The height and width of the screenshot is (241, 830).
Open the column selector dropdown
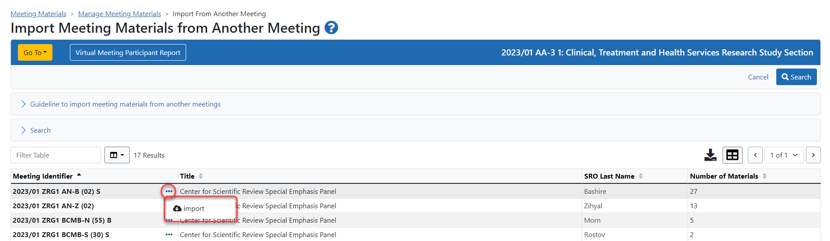pyautogui.click(x=117, y=155)
